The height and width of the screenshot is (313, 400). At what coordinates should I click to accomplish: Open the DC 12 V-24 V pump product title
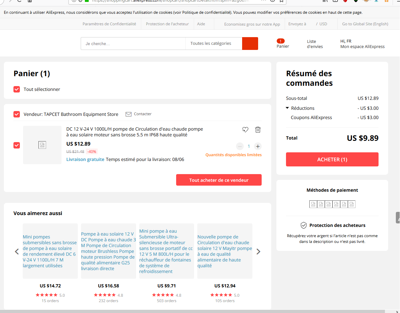coord(135,132)
